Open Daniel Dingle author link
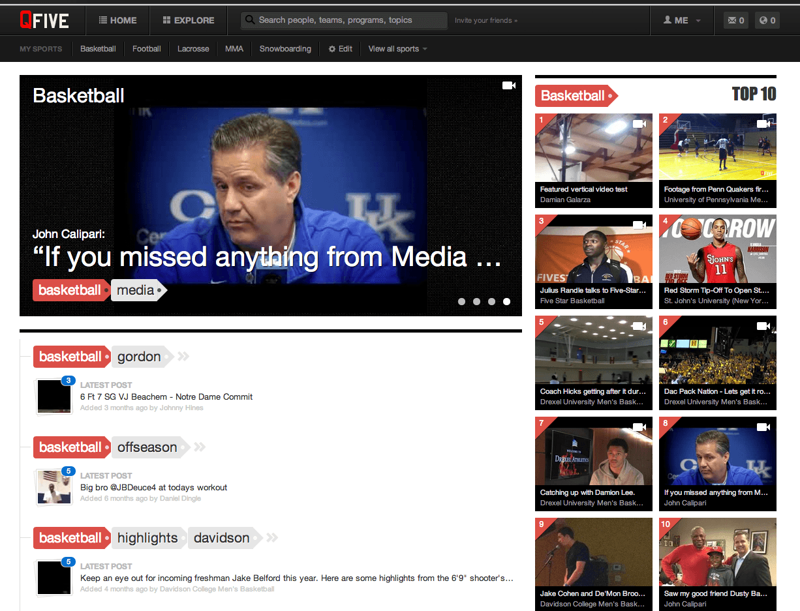Image resolution: width=800 pixels, height=611 pixels. [x=180, y=498]
